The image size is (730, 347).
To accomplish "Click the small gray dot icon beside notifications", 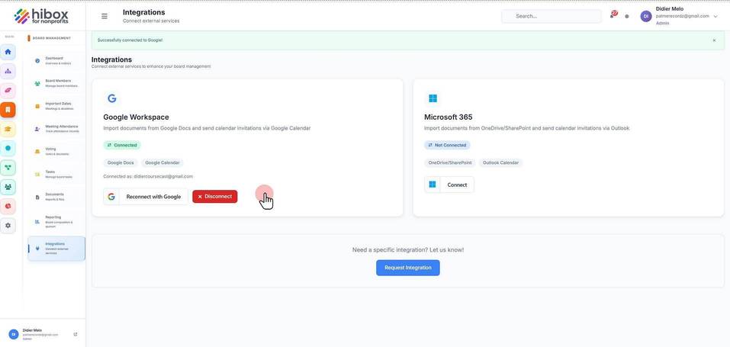I will pos(627,16).
